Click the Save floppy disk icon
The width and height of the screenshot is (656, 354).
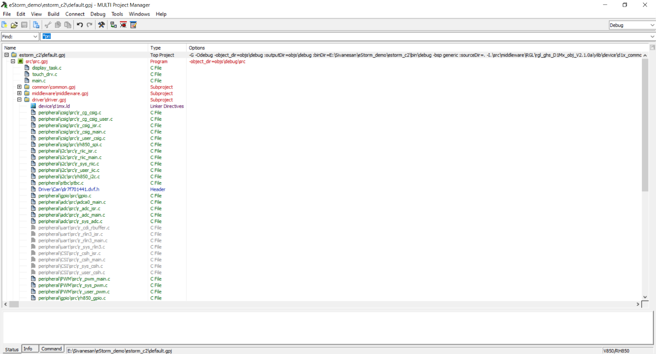[24, 25]
